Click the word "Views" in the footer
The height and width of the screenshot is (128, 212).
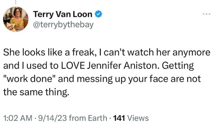[138, 118]
